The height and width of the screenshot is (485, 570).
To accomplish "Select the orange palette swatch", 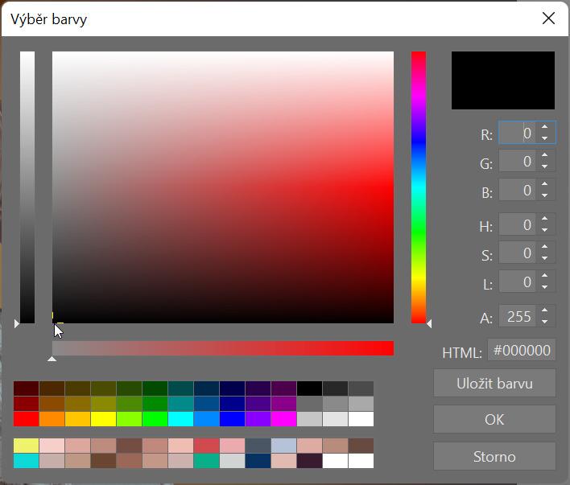I will [x=52, y=419].
